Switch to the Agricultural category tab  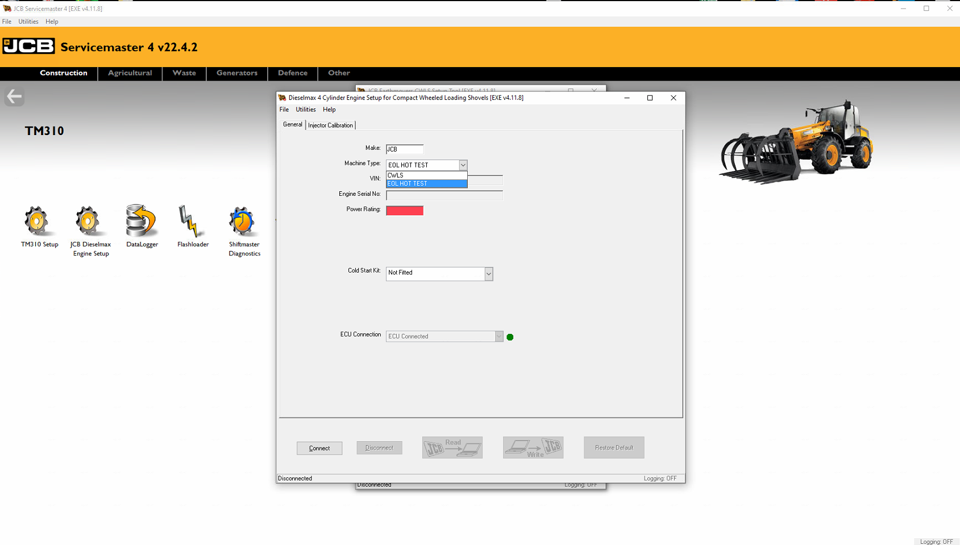(x=130, y=73)
